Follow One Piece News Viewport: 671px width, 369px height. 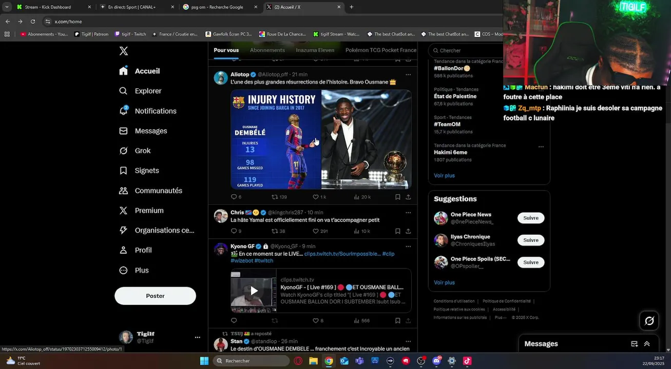click(531, 218)
